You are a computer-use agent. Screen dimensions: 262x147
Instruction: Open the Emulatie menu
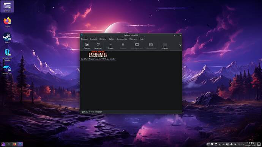pyautogui.click(x=93, y=39)
